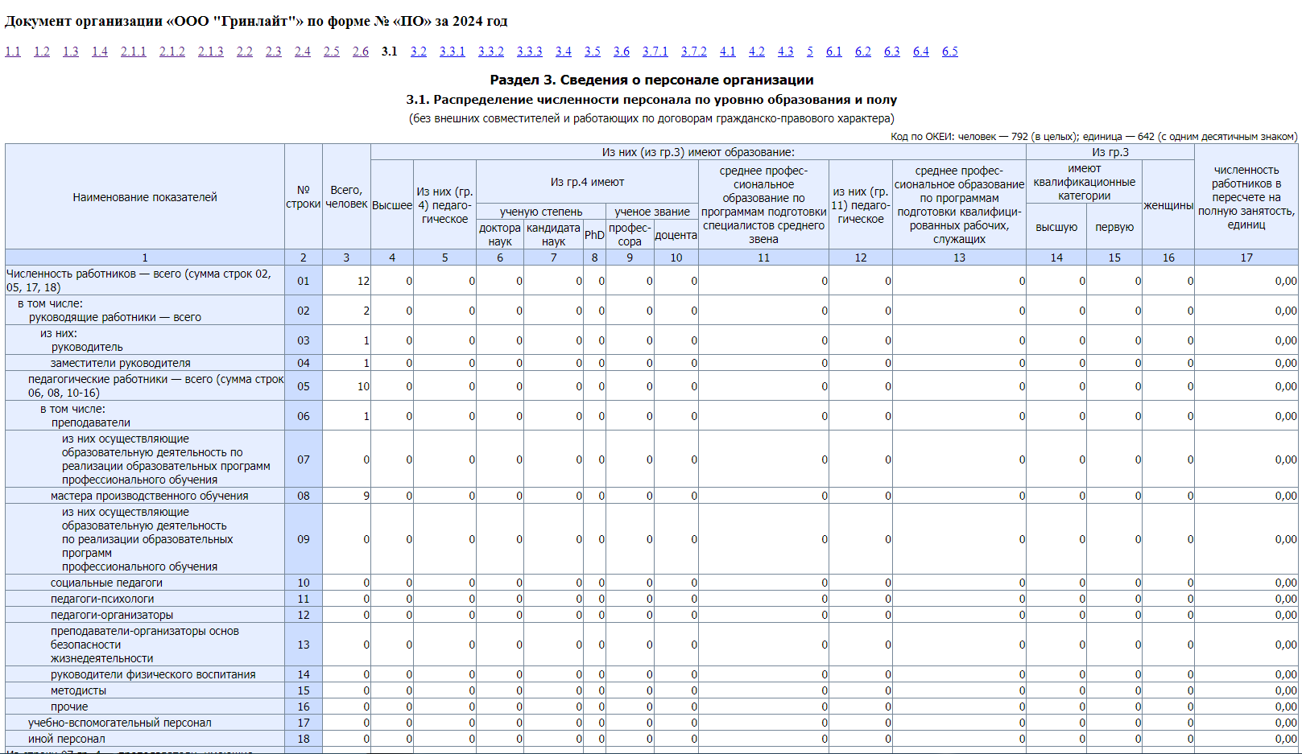Go to section 6.2
Viewport: 1302px width, 754px height.
click(x=863, y=52)
